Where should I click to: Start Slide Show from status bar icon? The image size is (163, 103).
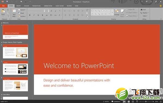[137, 102]
